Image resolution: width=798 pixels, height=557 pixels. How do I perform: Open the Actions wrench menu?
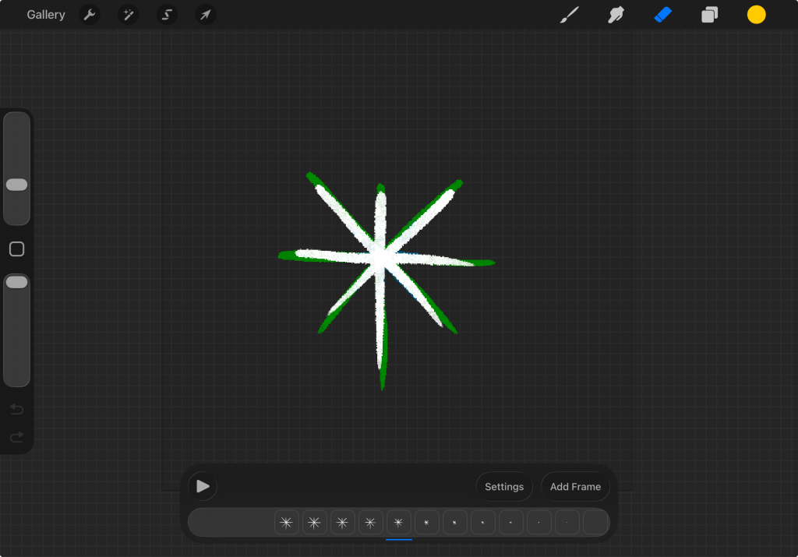click(x=90, y=15)
